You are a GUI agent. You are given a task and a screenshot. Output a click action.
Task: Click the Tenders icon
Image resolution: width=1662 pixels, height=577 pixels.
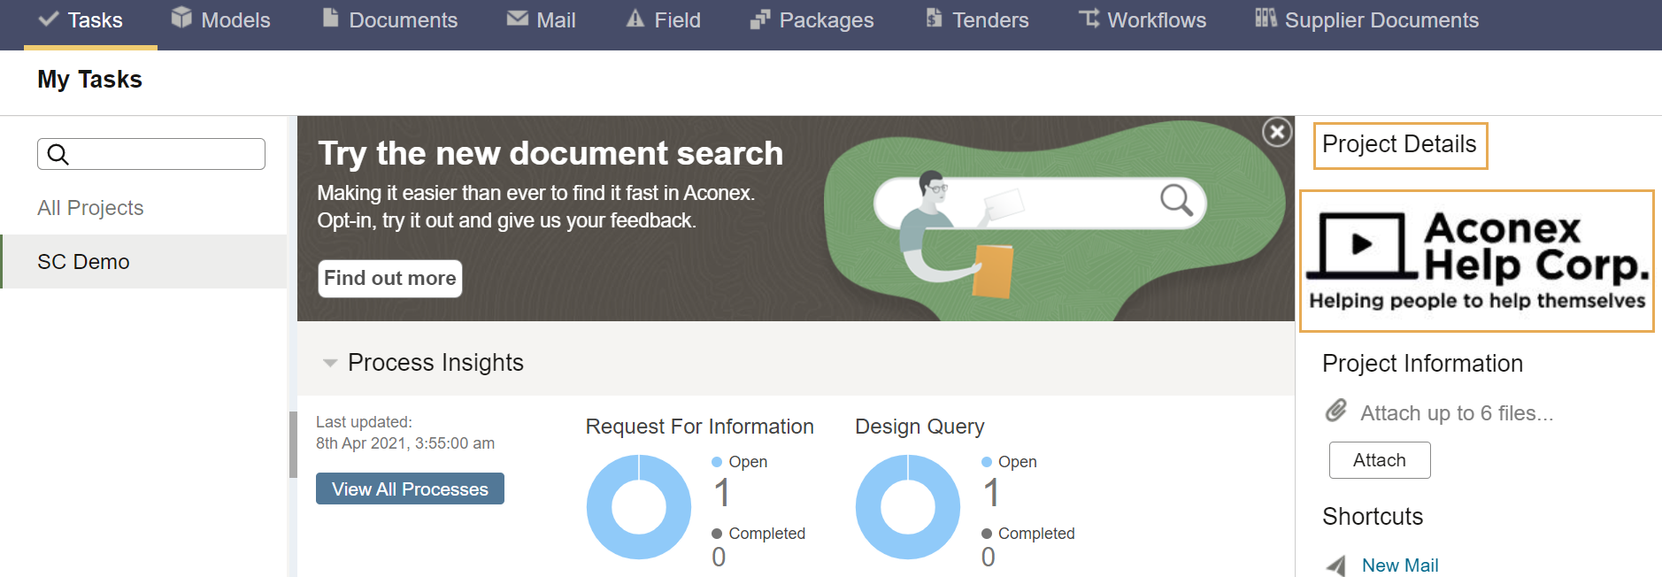(x=934, y=18)
